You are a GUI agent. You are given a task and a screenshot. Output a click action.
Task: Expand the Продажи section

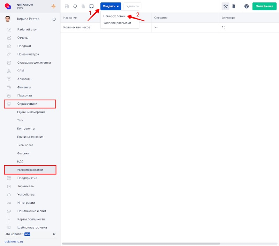pos(24,46)
